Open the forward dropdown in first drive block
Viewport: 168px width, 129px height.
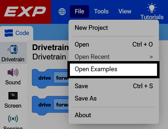61,78
